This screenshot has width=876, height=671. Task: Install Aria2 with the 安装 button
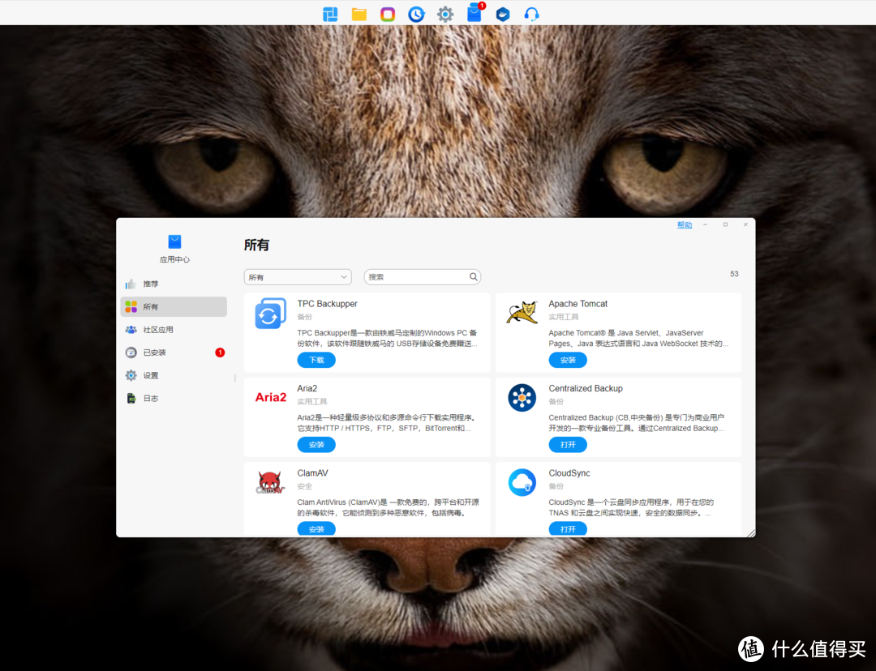coord(316,445)
